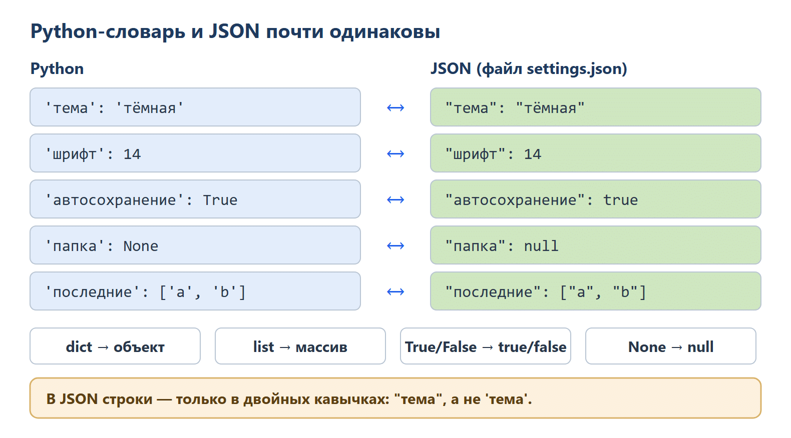Select the "Python" column heading

(57, 68)
